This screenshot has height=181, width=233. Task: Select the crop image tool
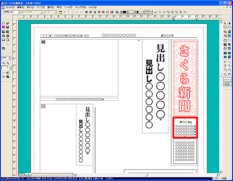point(229,44)
